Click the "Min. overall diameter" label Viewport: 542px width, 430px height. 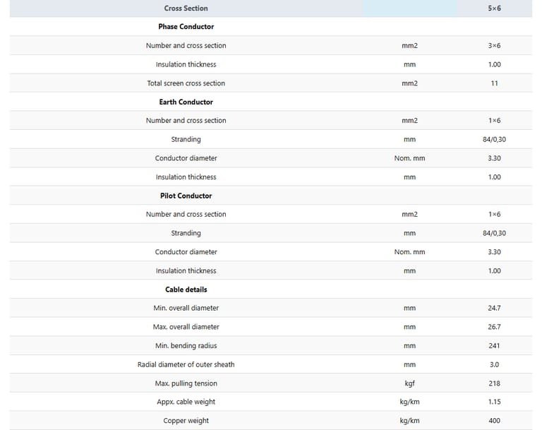[186, 308]
